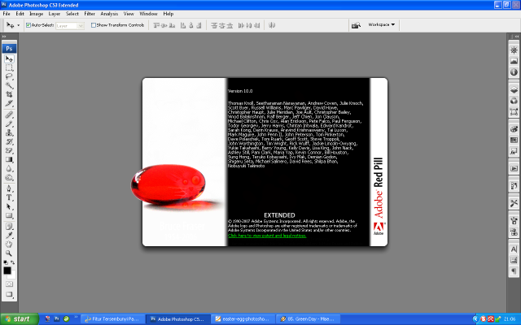This screenshot has width=521, height=325.
Task: Click the Auto-Align Layers icon
Action: pos(272,25)
